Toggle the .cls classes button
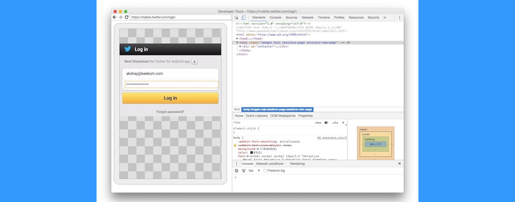515x202 pixels. (334, 123)
